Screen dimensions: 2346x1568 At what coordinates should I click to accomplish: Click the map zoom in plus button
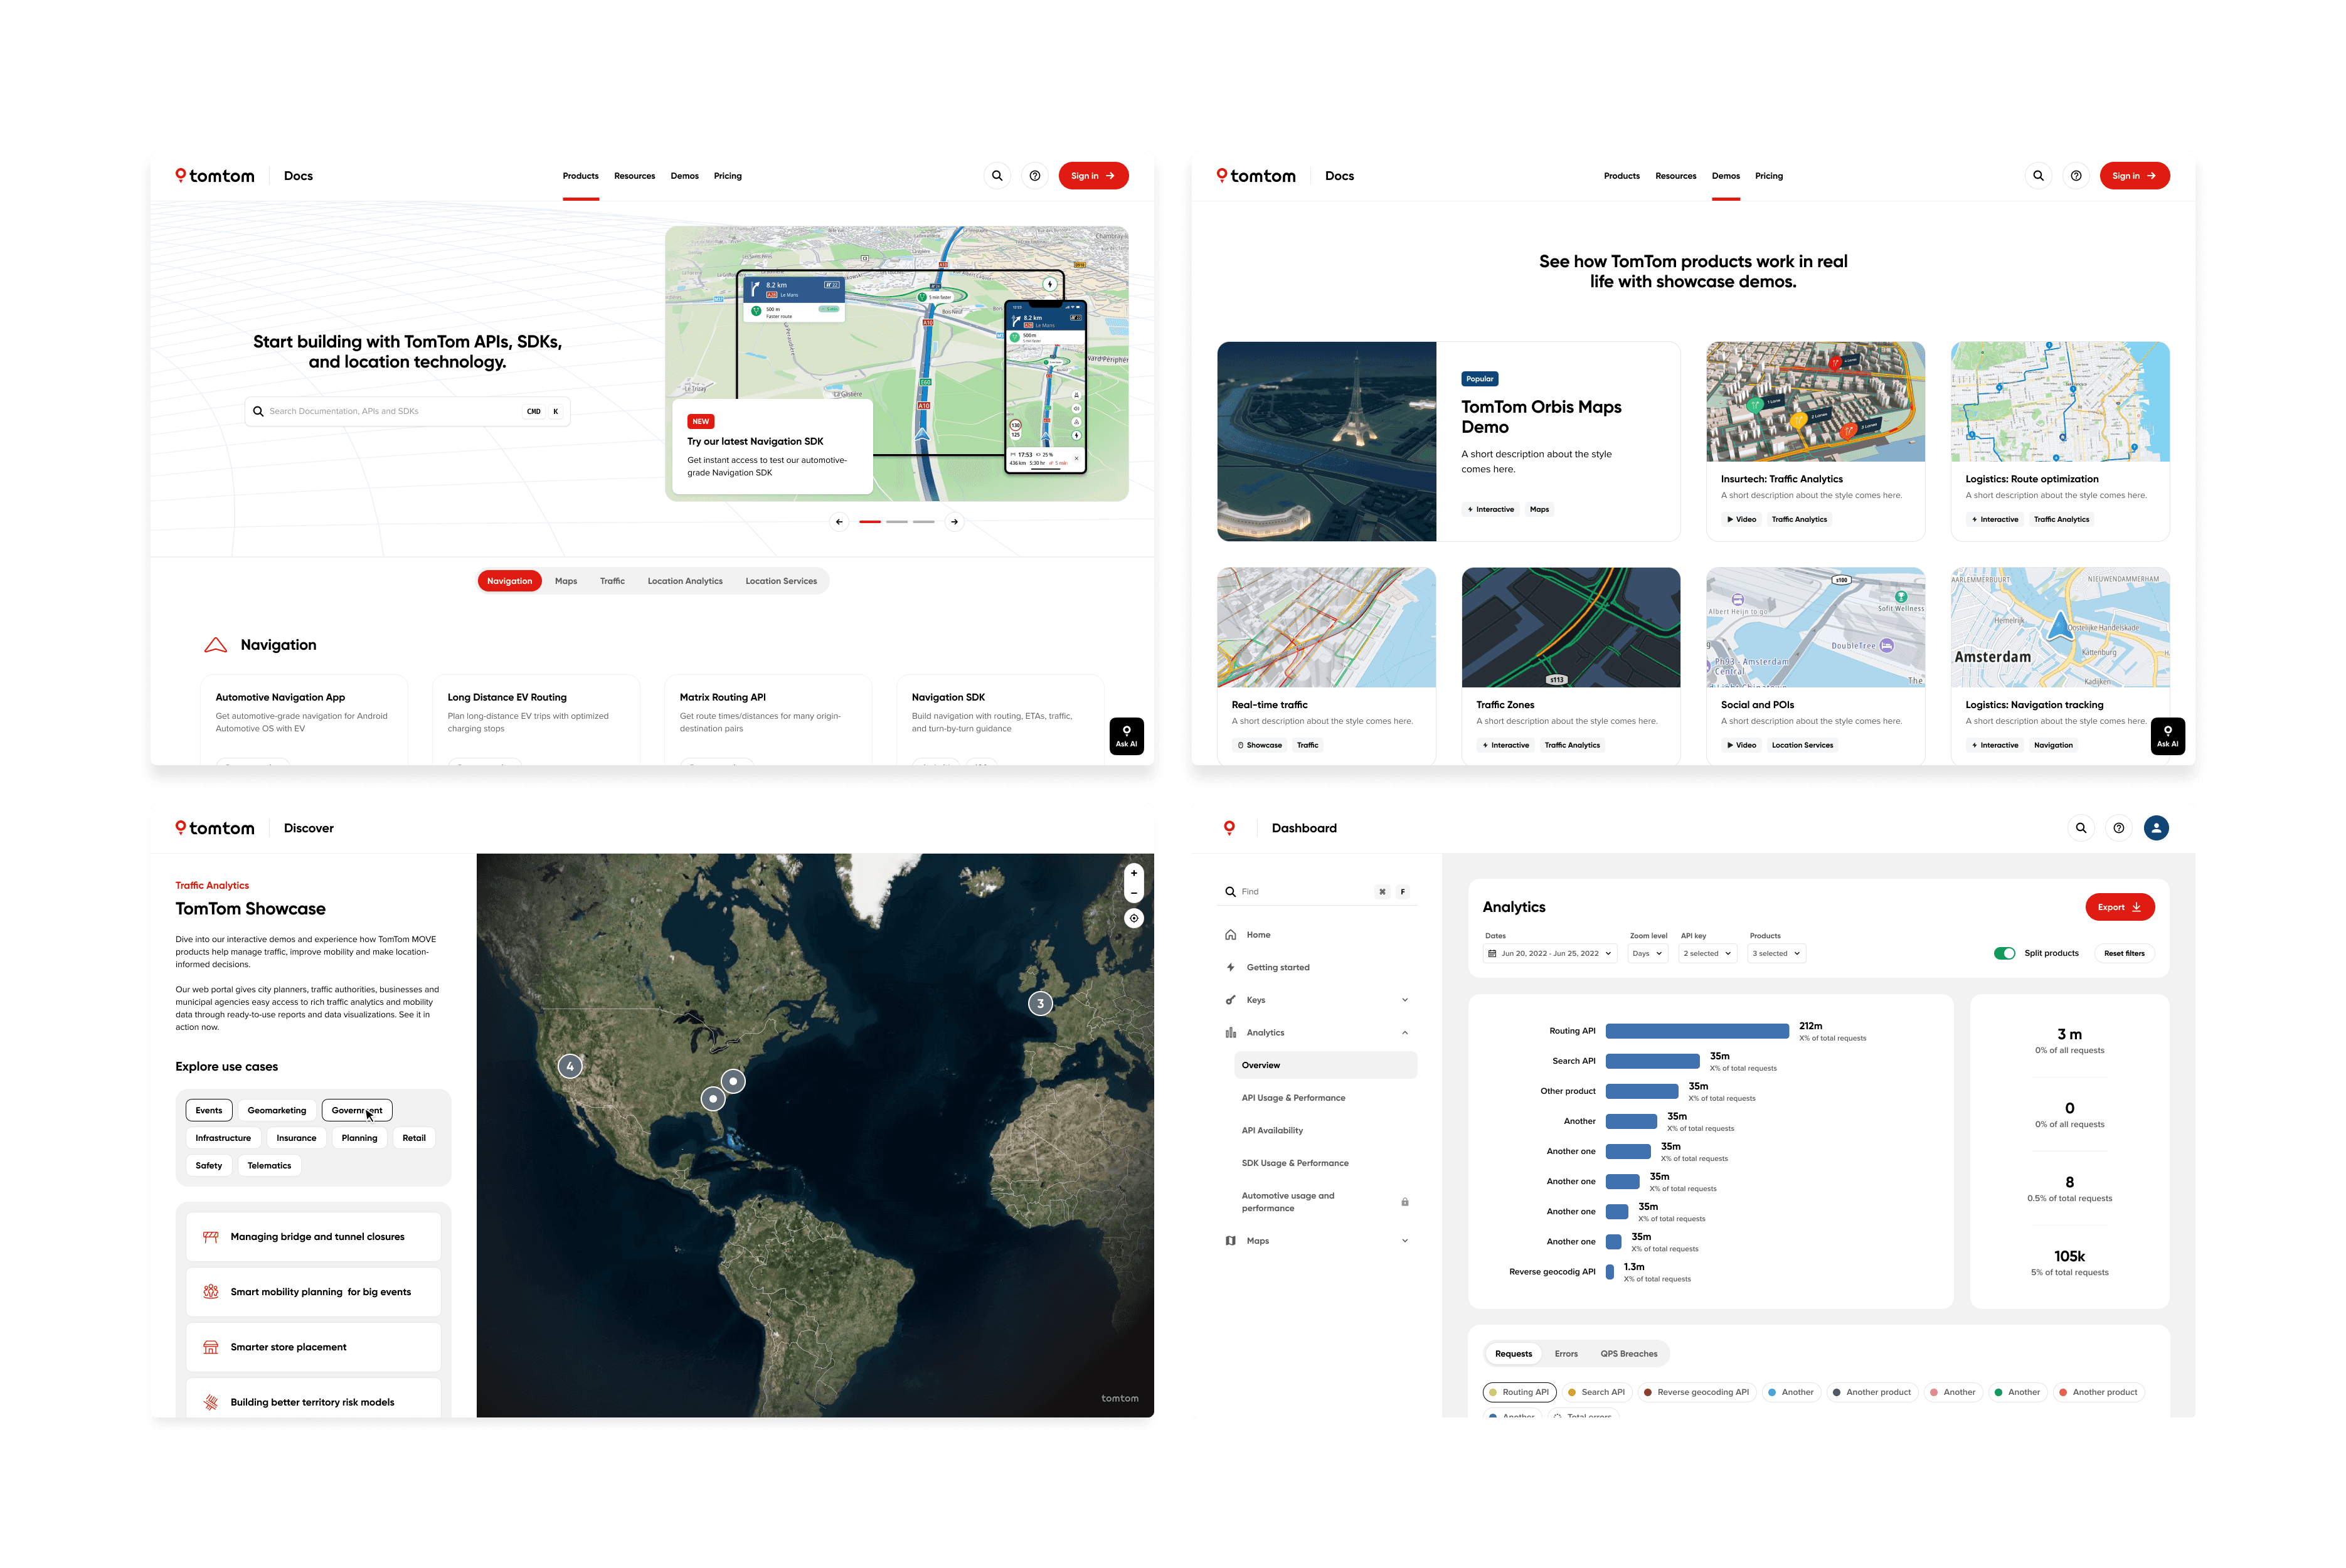coord(1133,873)
